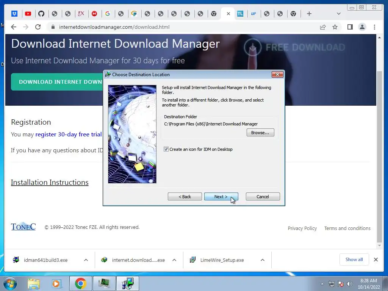Screen dimensions: 388x291
Task: Open the Terms and conditions link
Action: tap(347, 228)
